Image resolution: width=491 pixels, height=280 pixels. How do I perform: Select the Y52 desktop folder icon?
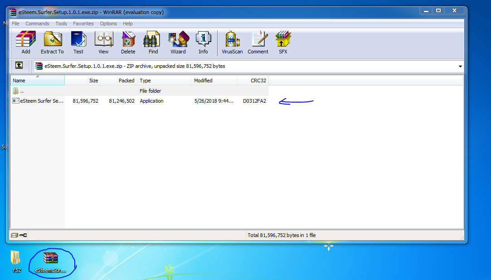(16, 262)
